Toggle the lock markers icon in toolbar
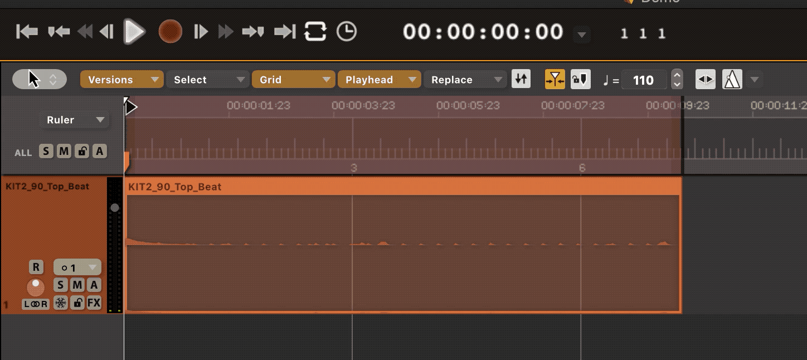The width and height of the screenshot is (807, 360). tap(580, 79)
